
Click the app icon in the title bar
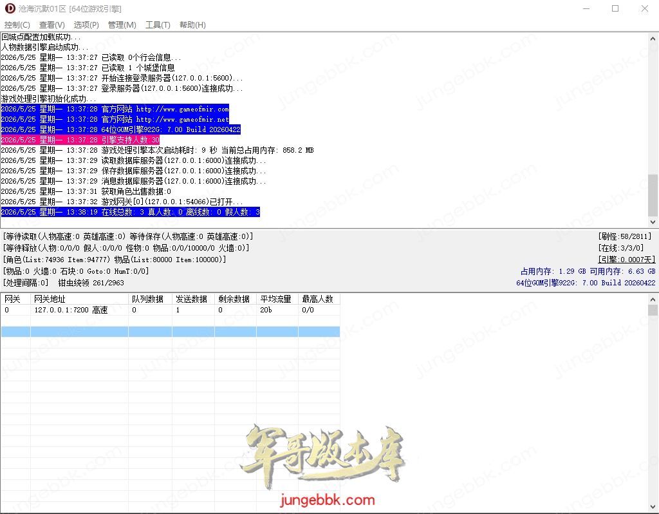[10, 8]
